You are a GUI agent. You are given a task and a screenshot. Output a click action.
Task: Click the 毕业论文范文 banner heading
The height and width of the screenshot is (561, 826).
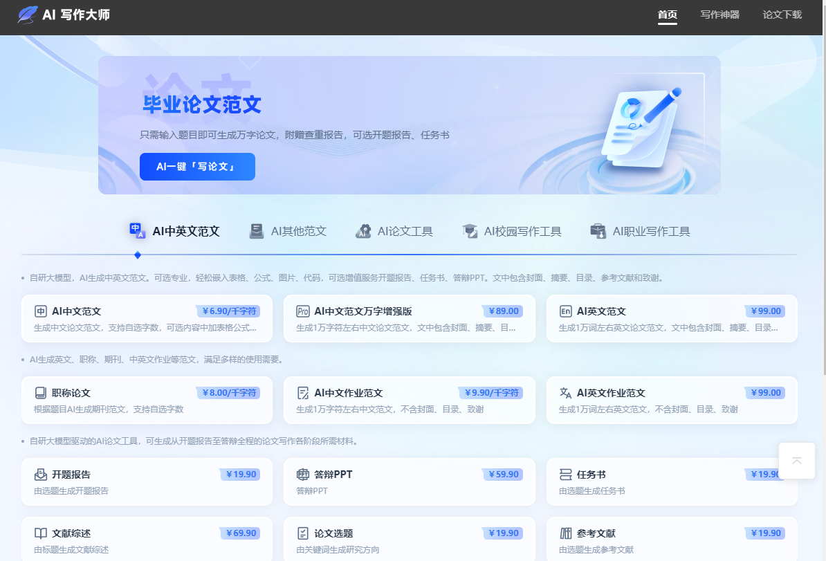point(202,104)
